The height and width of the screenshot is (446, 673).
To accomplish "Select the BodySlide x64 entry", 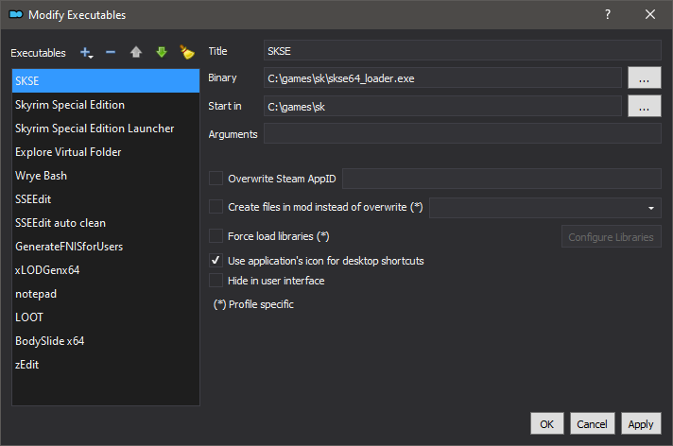I will (106, 341).
